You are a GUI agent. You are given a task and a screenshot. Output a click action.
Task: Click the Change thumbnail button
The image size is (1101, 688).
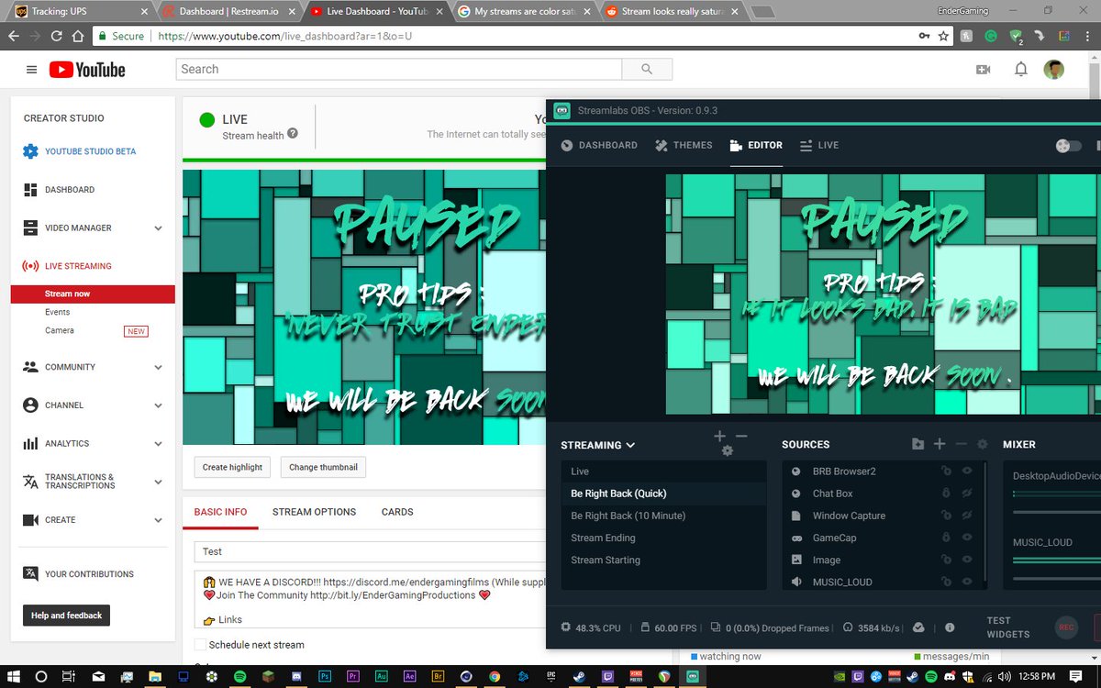[x=323, y=467]
